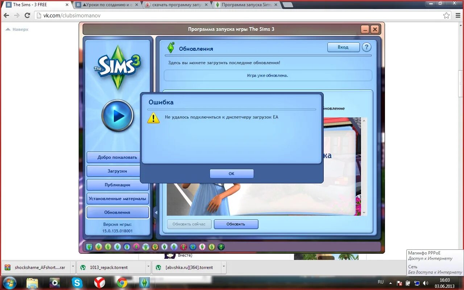Screen dimensions: 464x290
Task: Open Yandex browser from the taskbar
Action: pos(100,283)
